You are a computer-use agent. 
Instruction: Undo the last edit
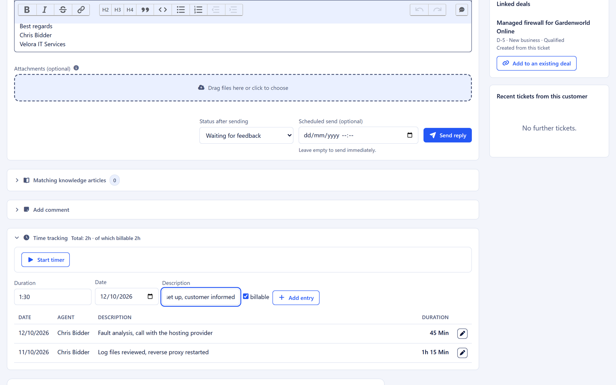[x=419, y=10]
